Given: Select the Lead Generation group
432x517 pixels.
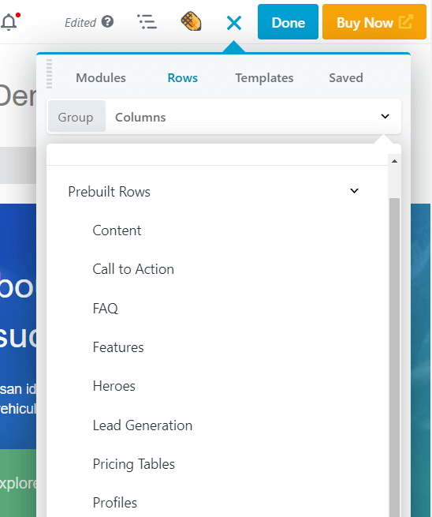Looking at the screenshot, I should point(143,425).
